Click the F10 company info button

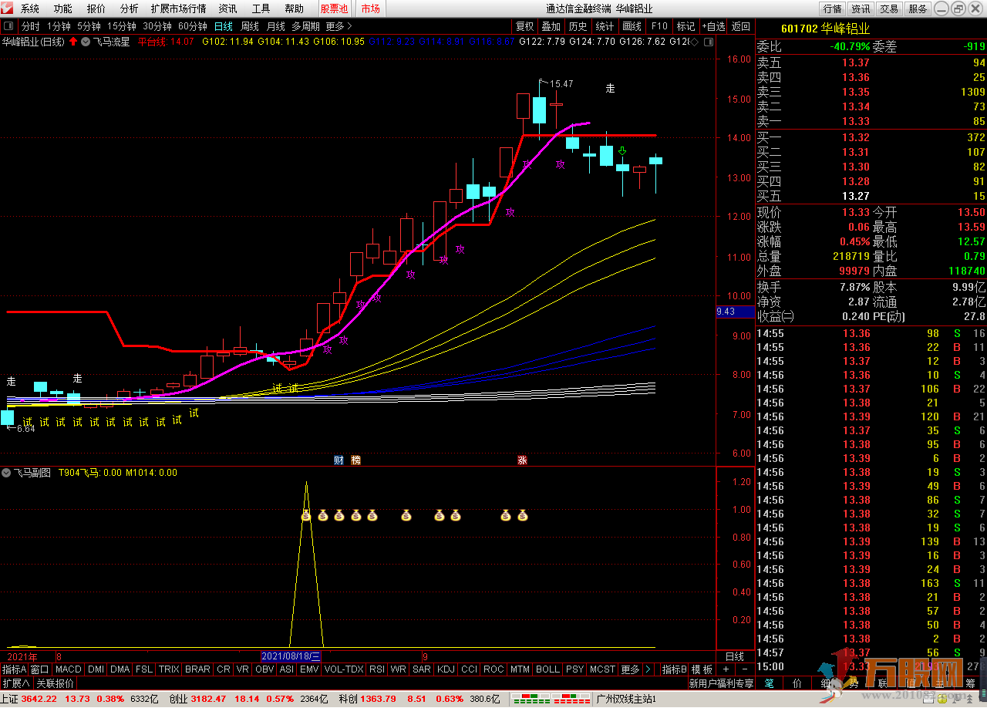tap(659, 26)
